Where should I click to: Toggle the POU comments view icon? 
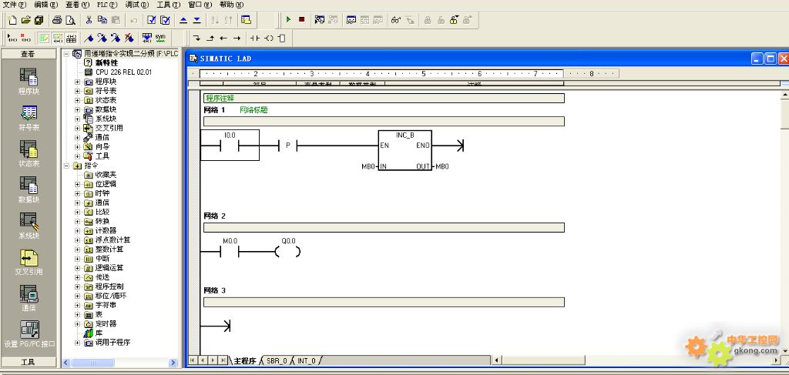44,39
